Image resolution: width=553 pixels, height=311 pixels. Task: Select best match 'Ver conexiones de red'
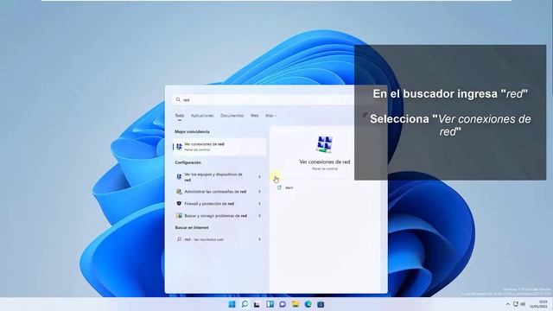click(219, 147)
